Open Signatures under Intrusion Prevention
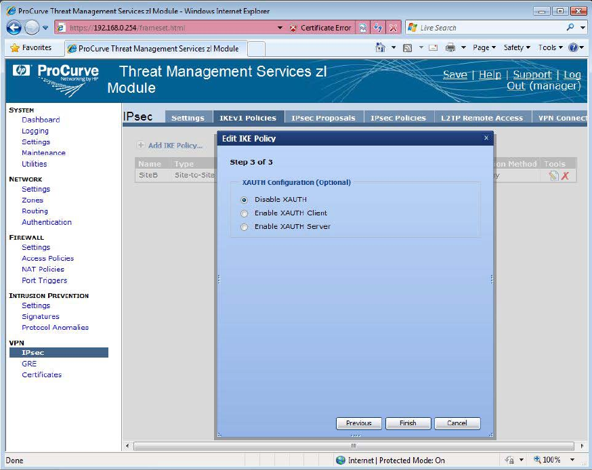 tap(41, 316)
